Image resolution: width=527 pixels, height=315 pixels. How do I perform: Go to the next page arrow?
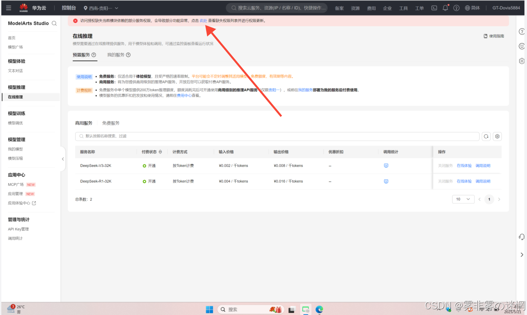499,199
